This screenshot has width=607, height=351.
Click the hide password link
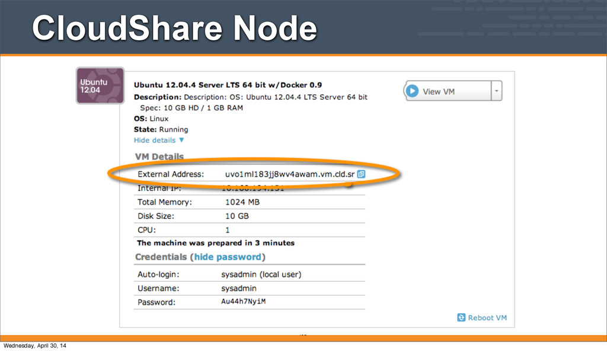coord(228,257)
